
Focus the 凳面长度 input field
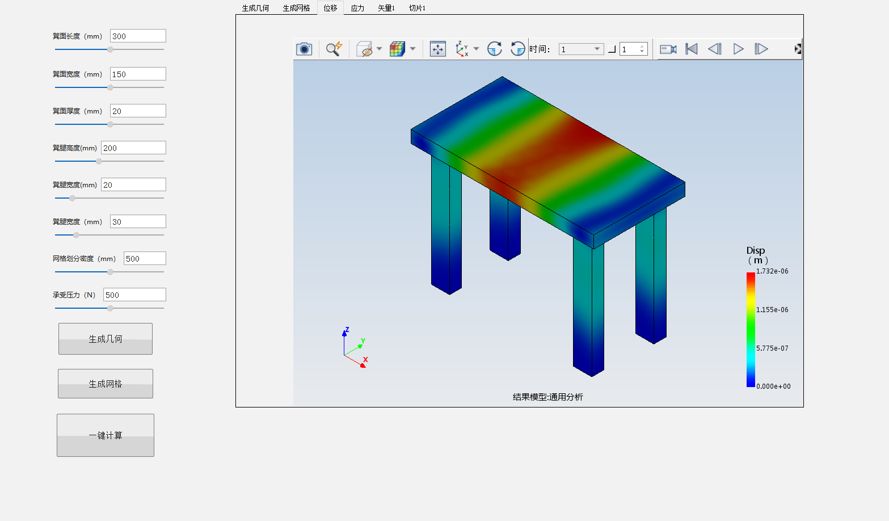[138, 36]
